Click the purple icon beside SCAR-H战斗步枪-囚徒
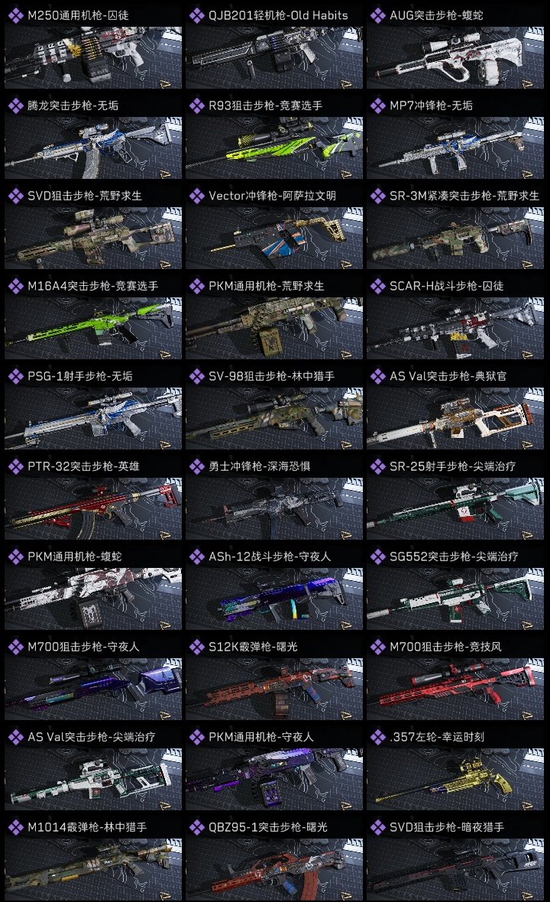 pos(377,286)
